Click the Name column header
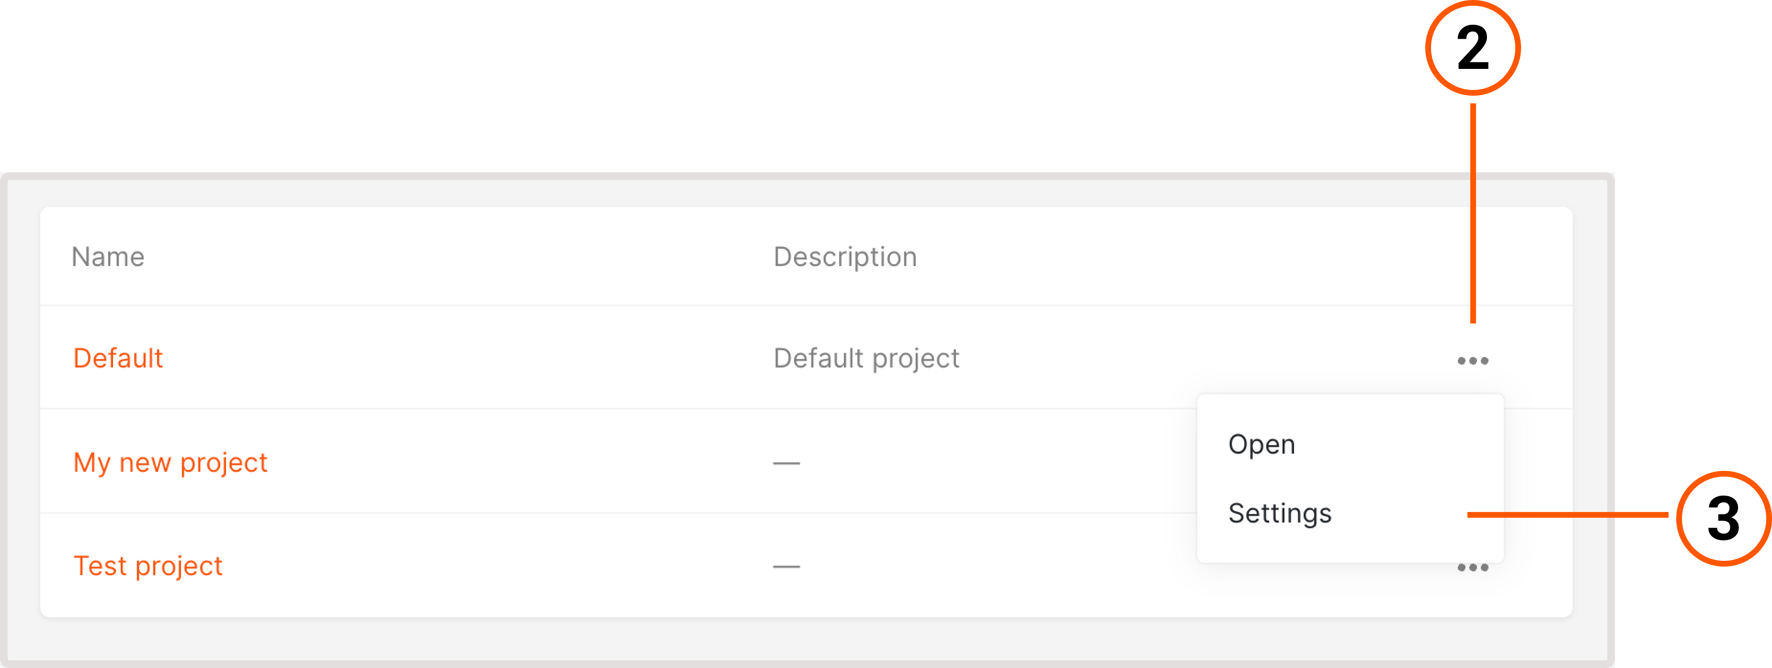Screen dimensions: 1772x668 [108, 256]
